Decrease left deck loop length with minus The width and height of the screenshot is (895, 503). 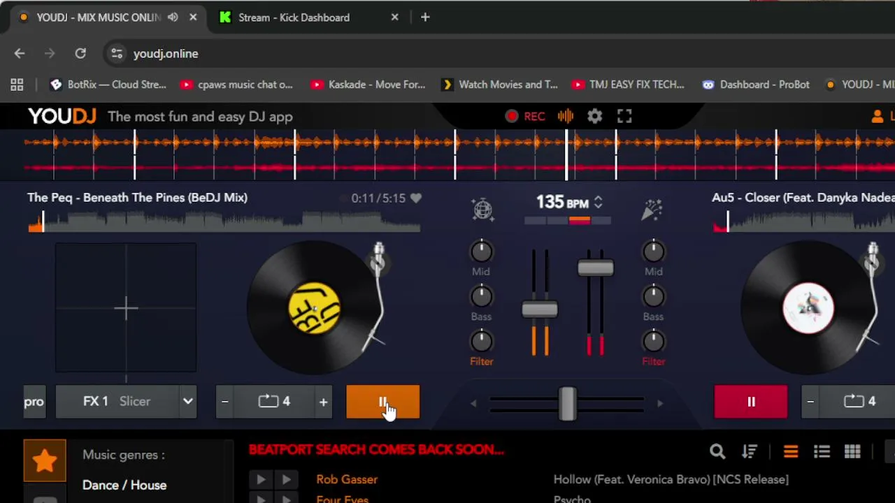point(224,402)
